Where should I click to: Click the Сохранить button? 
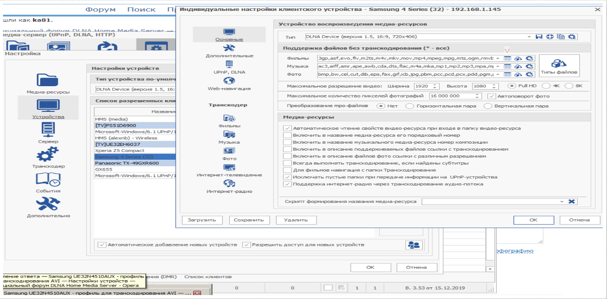coord(249,220)
